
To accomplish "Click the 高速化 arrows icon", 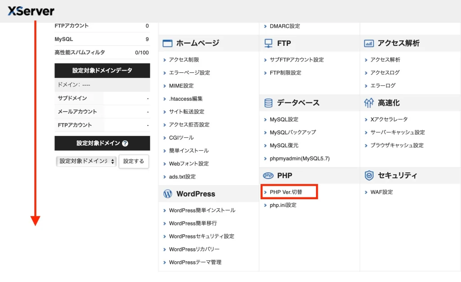I will tap(369, 103).
